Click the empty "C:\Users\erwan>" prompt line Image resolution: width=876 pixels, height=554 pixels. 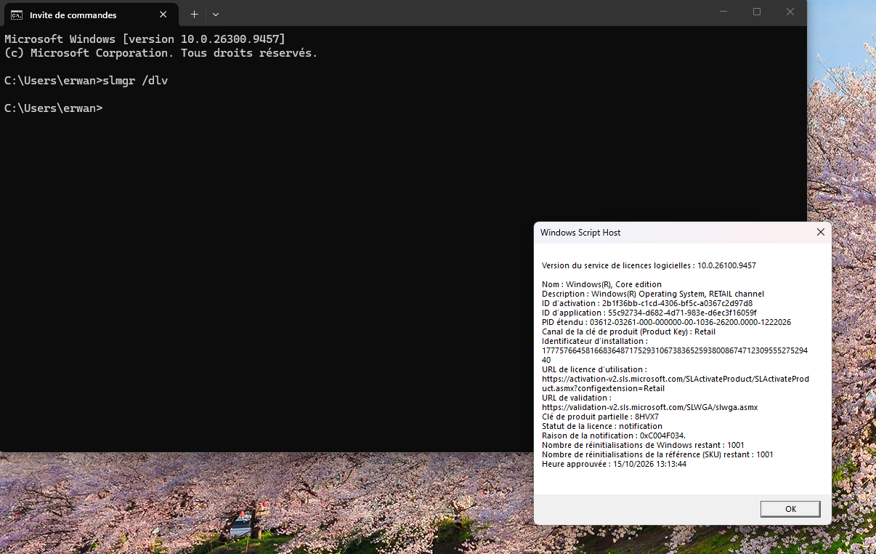(x=54, y=108)
